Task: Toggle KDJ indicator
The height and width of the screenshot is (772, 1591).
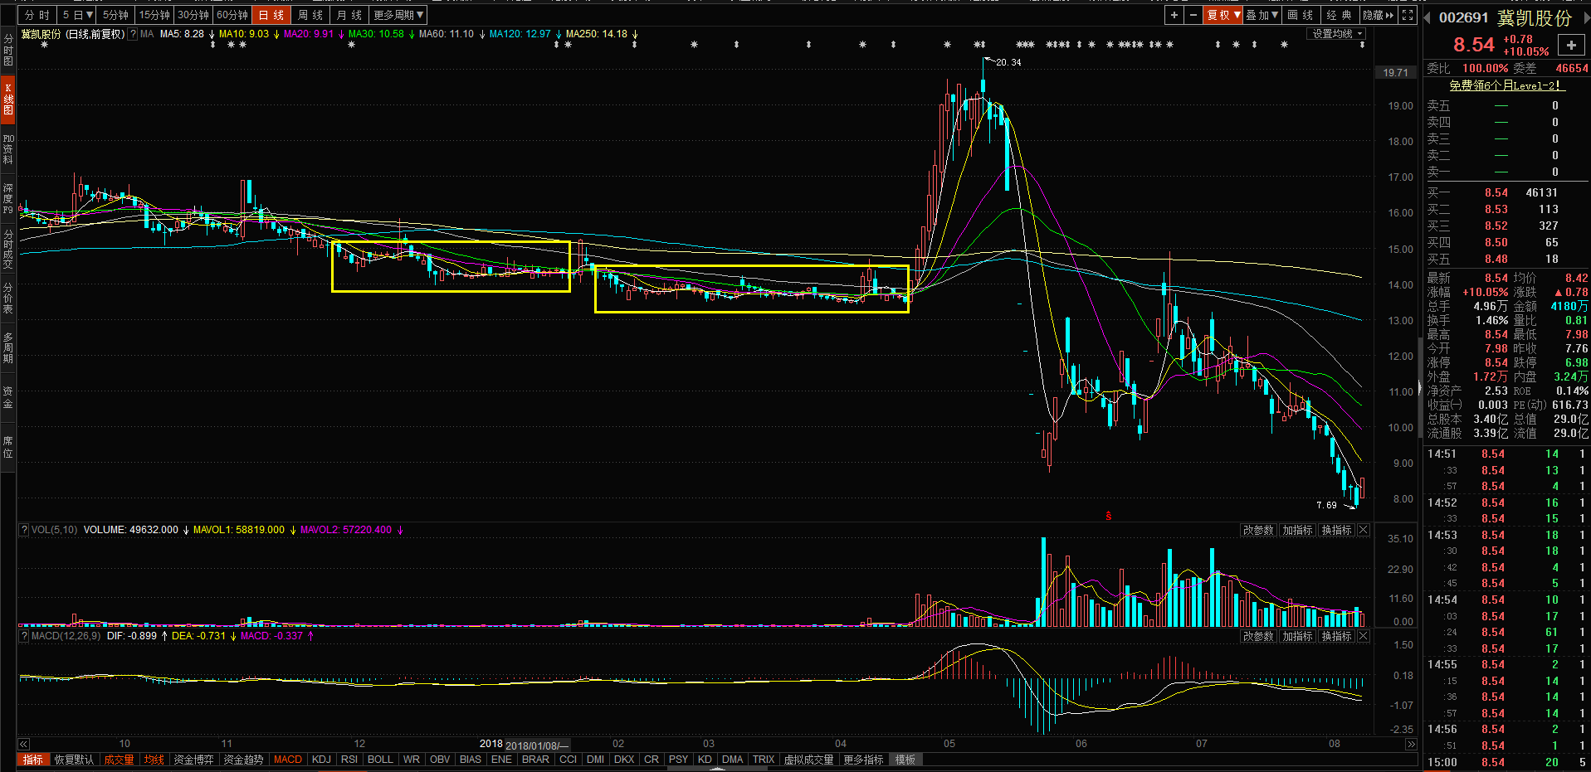Action: coord(321,760)
